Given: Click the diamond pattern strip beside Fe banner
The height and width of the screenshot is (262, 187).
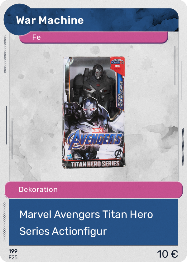Looking at the screenshot, I should pyautogui.click(x=5, y=54).
